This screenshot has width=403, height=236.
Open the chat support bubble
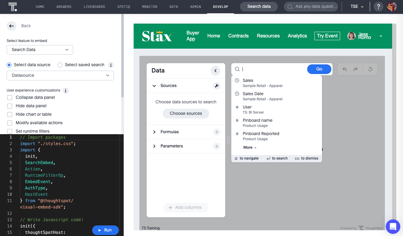click(x=393, y=226)
